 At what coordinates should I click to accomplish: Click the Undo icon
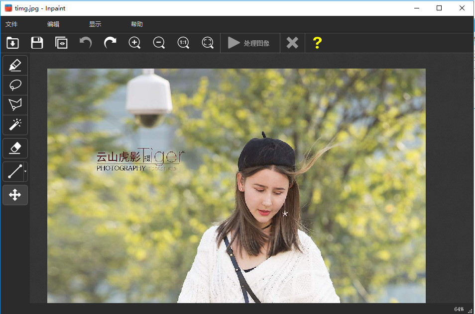85,43
